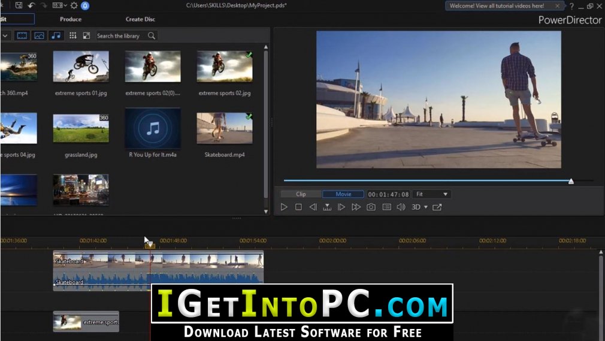This screenshot has width=605, height=341.
Task: Expand the media type dropdown arrow
Action: [x=5, y=35]
